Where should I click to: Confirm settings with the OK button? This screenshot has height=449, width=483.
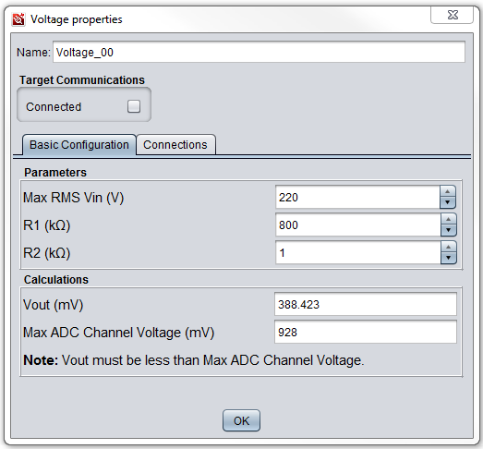coord(241,420)
